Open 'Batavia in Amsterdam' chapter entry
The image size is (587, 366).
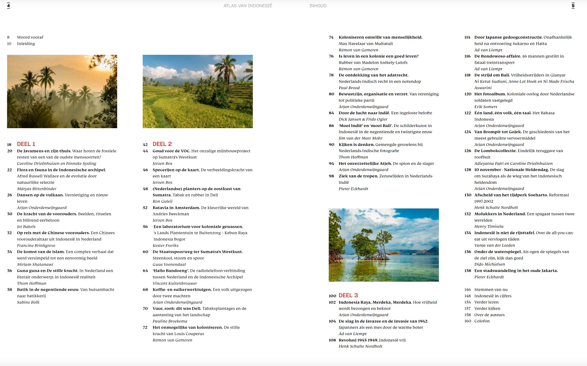pos(176,208)
